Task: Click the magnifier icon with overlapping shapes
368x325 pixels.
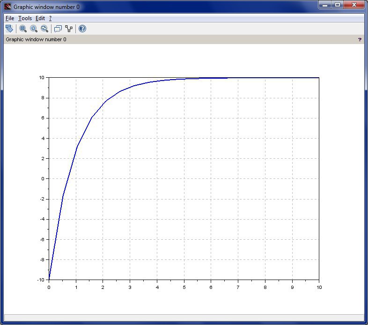Action: point(44,29)
